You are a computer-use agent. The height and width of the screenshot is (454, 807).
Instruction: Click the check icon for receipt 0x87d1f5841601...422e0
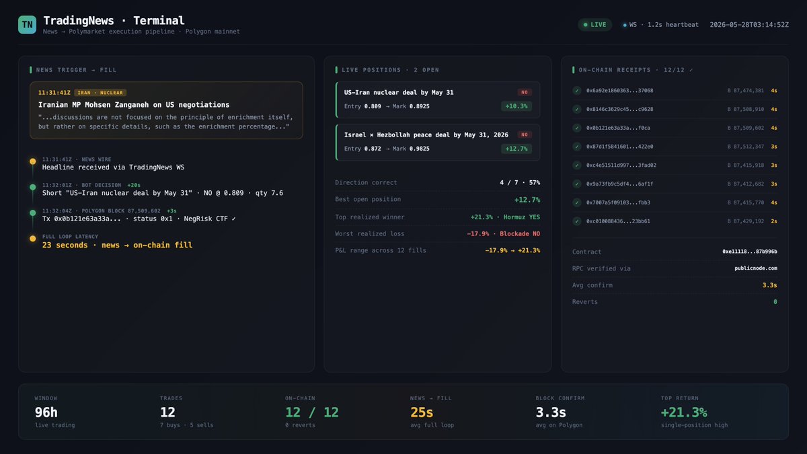tap(577, 146)
